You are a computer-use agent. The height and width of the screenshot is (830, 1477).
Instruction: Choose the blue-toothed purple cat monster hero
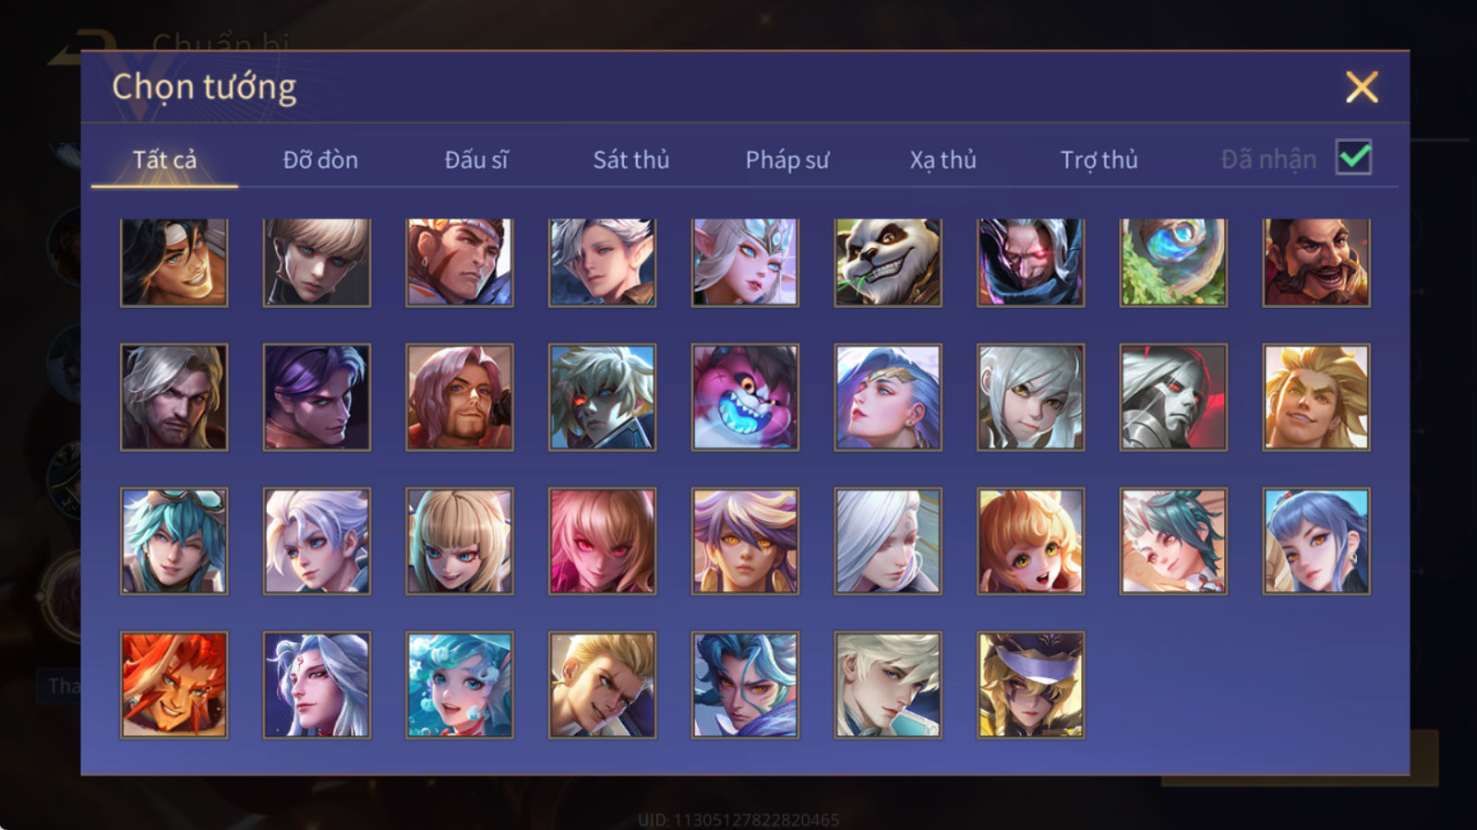[x=745, y=397]
